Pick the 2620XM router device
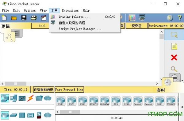The height and width of the screenshot is (121, 184). click(171, 101)
